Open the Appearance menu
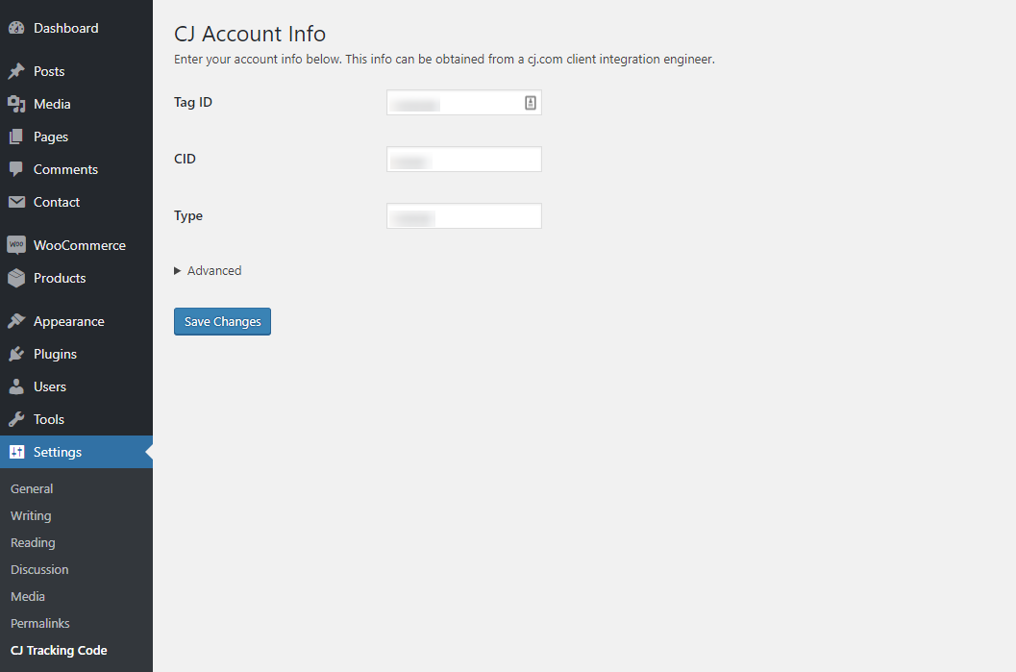 [x=68, y=322]
